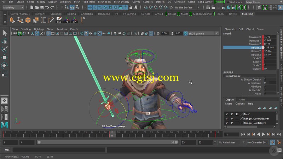Screen dimensions: 283x159
Task: Save the scene with disk icon
Action: (42, 7)
